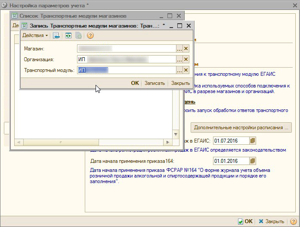Clear the Магазин field with X
The width and height of the screenshot is (300, 227).
click(186, 49)
